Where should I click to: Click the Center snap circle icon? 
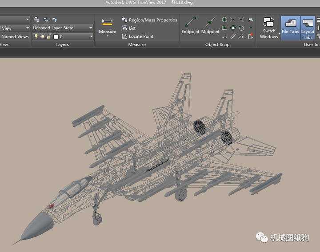tap(224, 20)
